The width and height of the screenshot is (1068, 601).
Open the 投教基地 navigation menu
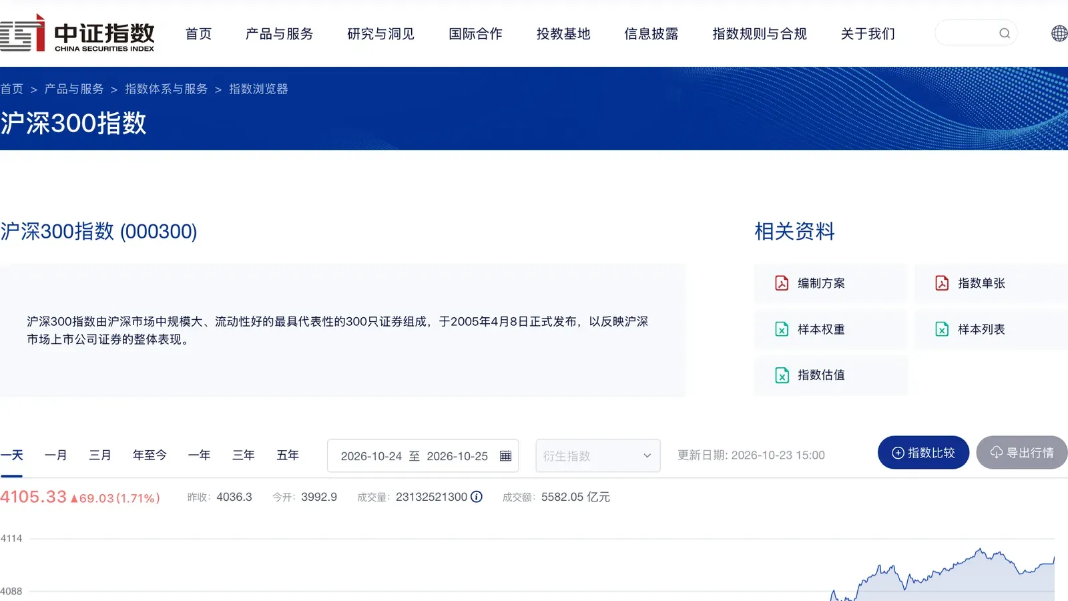coord(563,33)
